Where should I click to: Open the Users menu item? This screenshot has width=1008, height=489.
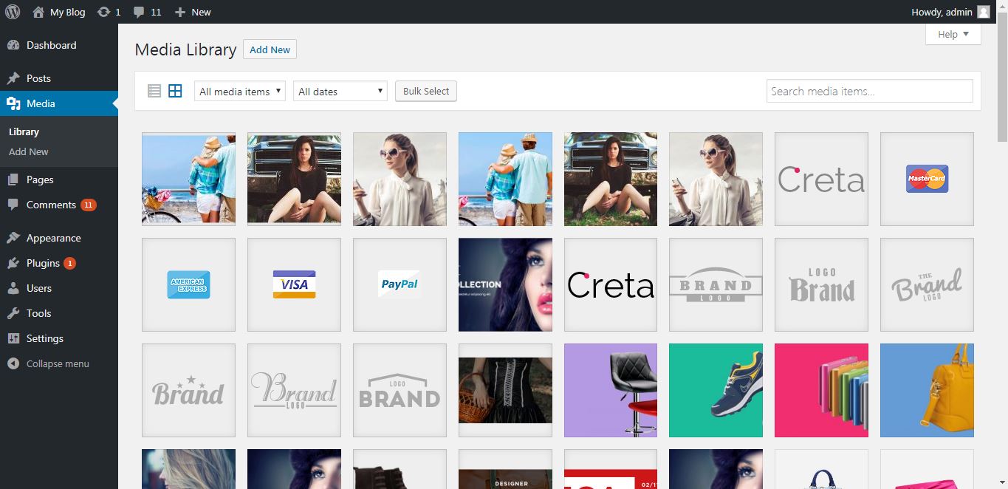tap(59, 288)
